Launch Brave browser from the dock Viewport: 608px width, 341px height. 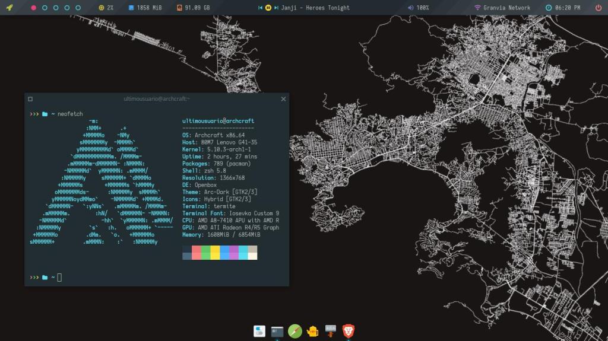tap(349, 331)
